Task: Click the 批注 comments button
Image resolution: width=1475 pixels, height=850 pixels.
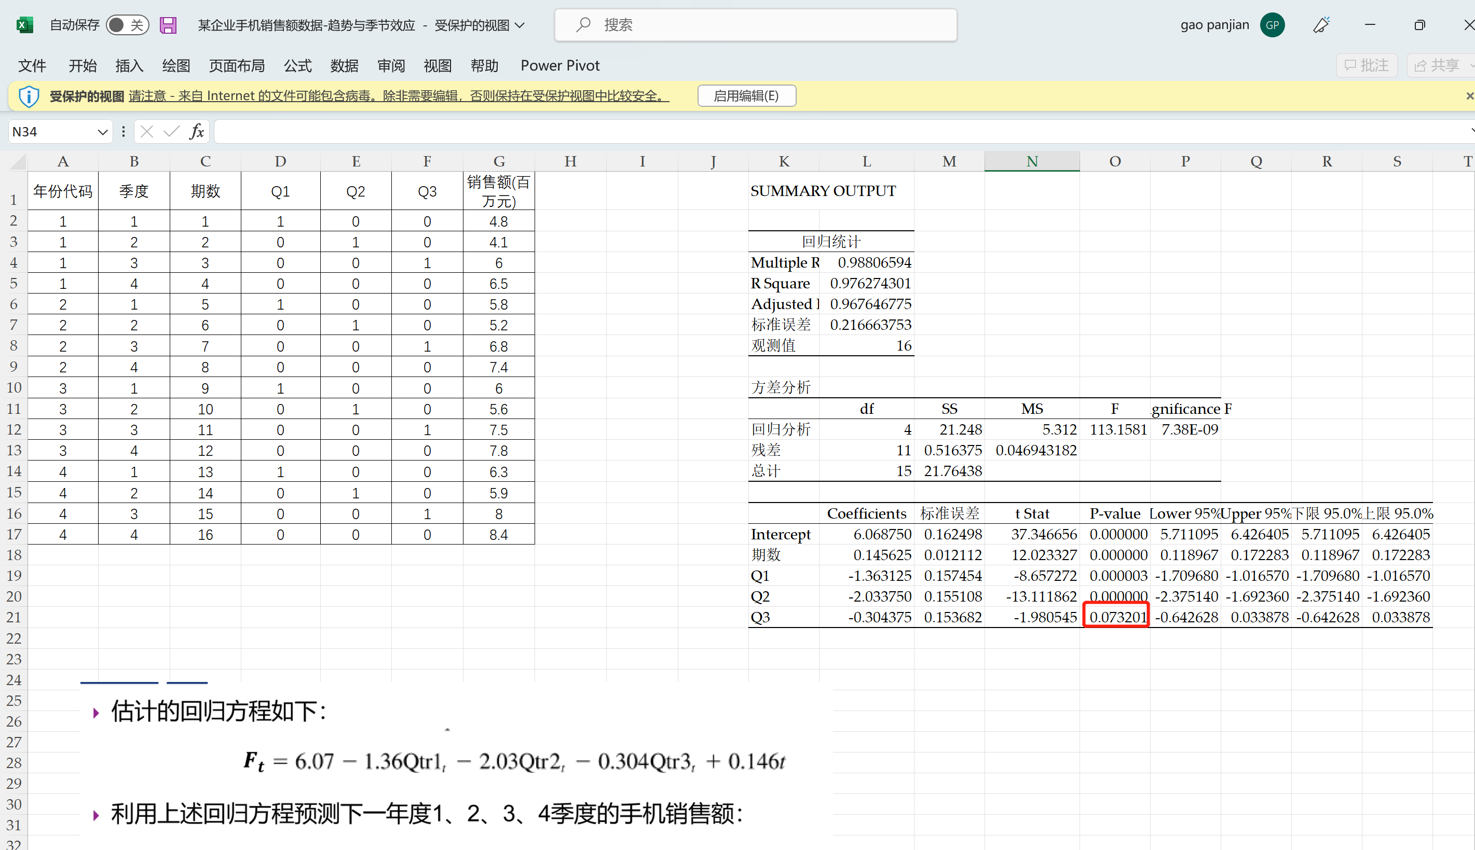Action: tap(1366, 65)
